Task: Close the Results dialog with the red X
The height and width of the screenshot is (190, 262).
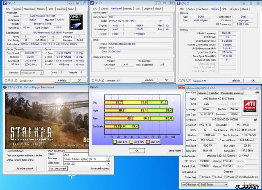Action: (x=181, y=87)
